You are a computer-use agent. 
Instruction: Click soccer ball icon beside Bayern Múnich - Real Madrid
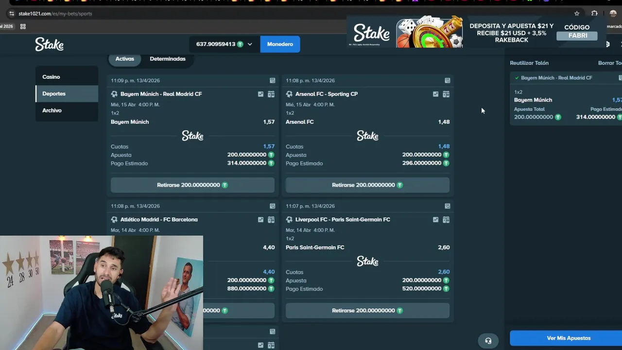[114, 94]
